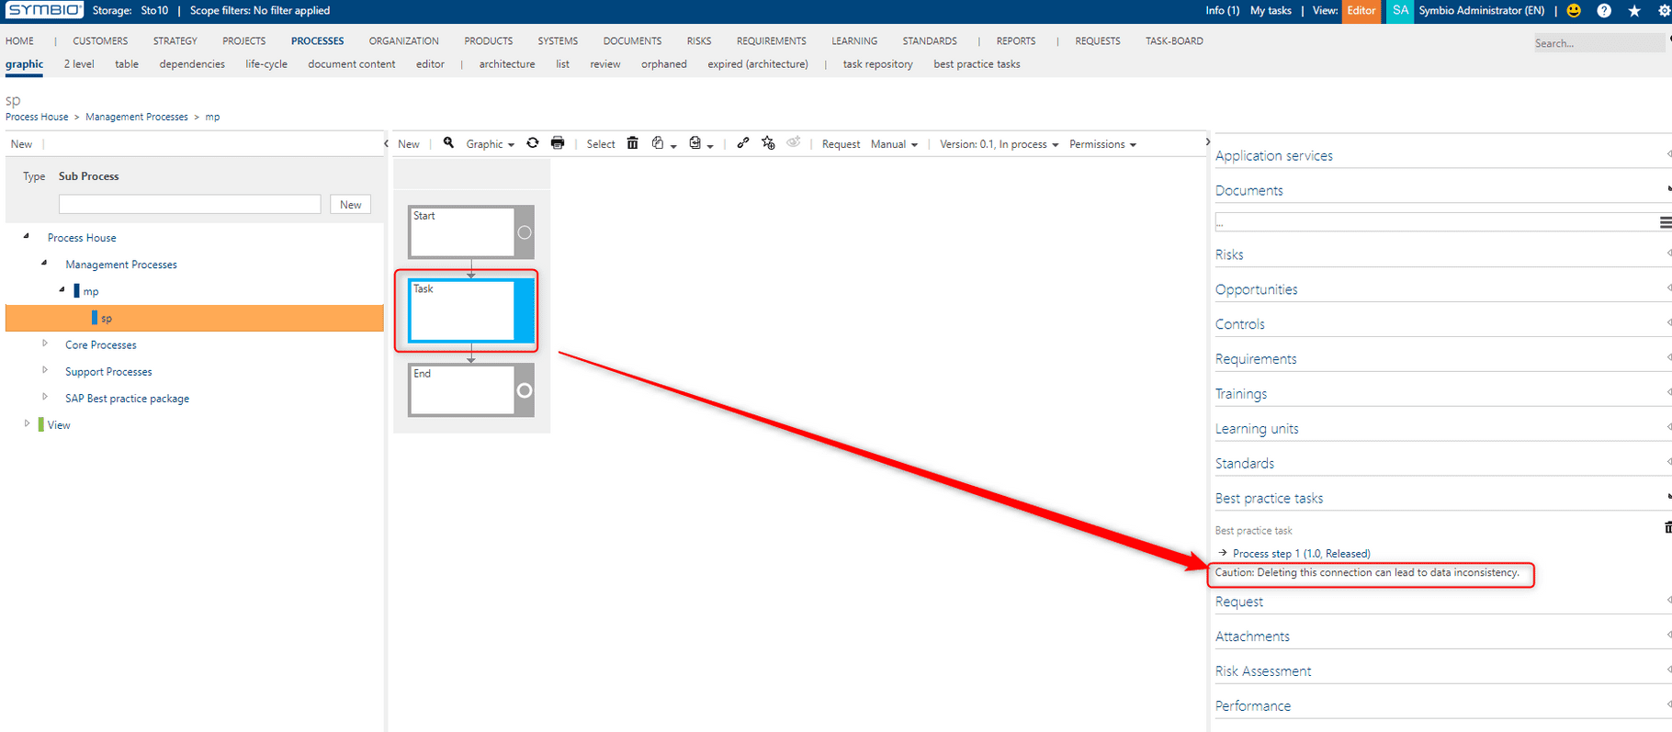Open the PROCESSES main menu
This screenshot has height=732, width=1672.
(x=317, y=41)
